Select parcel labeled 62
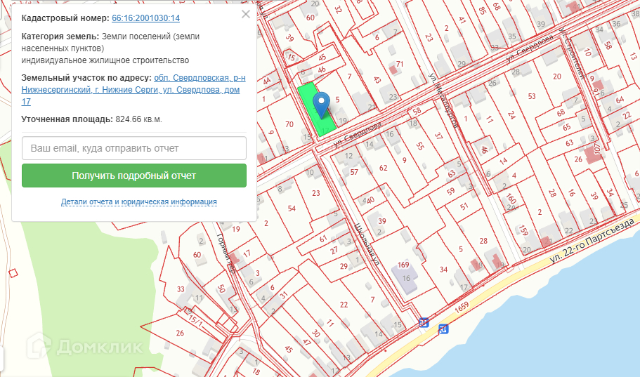Image resolution: width=640 pixels, height=377 pixels. click(383, 168)
